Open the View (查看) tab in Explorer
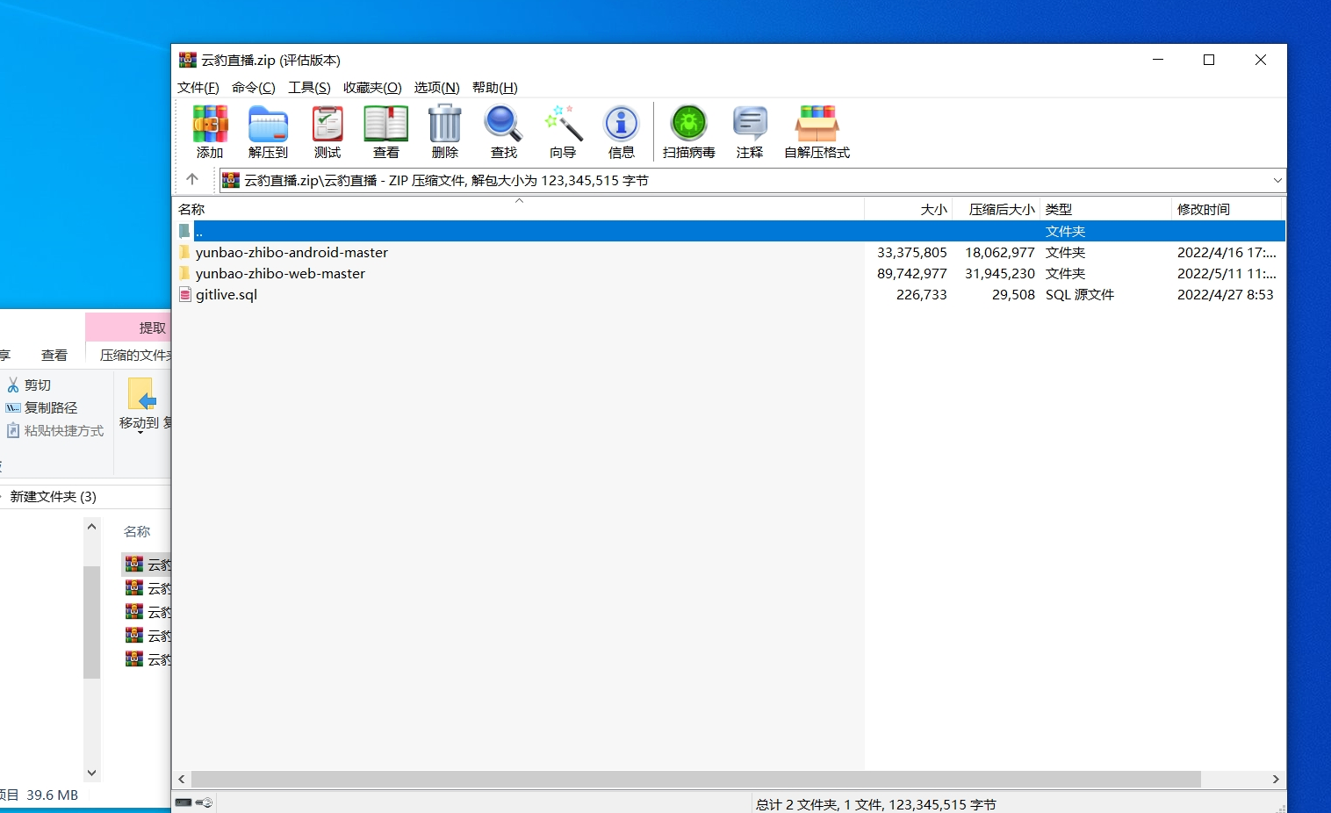 pyautogui.click(x=54, y=355)
